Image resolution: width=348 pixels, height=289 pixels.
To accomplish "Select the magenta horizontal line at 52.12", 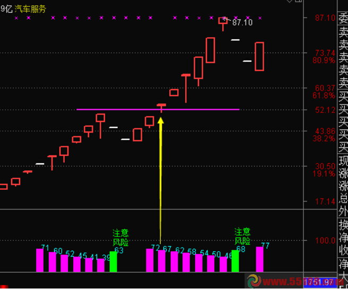I will point(158,109).
